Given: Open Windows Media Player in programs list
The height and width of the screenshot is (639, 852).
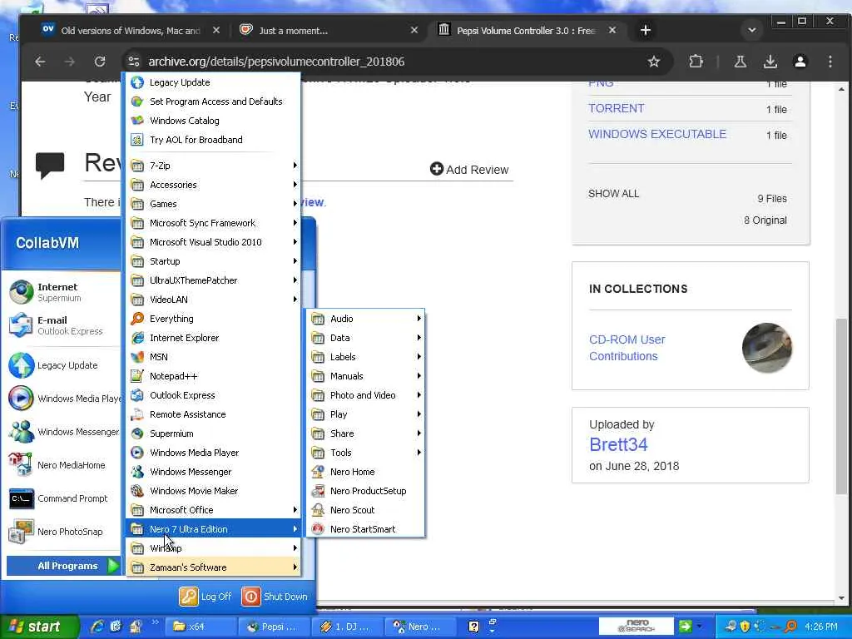Looking at the screenshot, I should (214, 452).
